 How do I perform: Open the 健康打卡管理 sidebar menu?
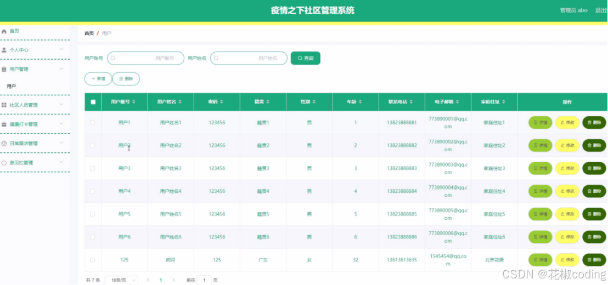click(x=35, y=124)
